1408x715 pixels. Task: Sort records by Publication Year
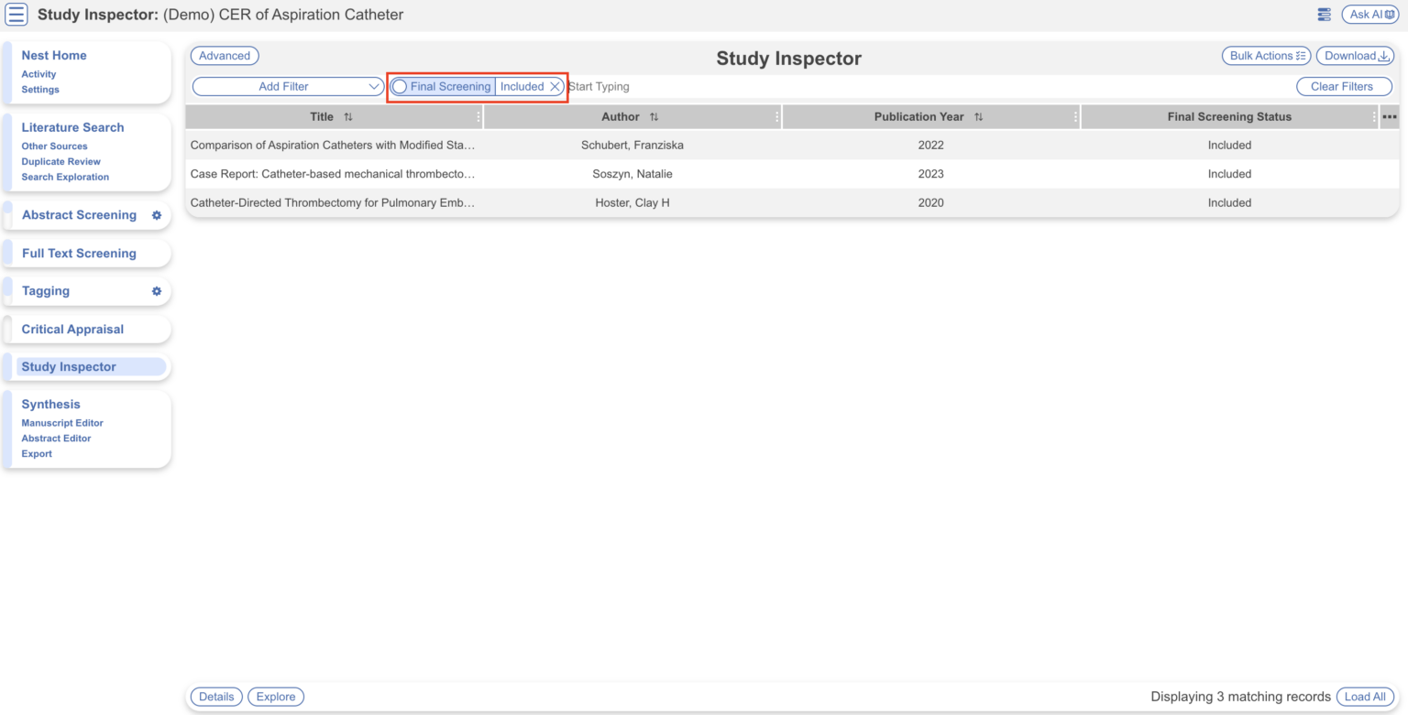981,116
